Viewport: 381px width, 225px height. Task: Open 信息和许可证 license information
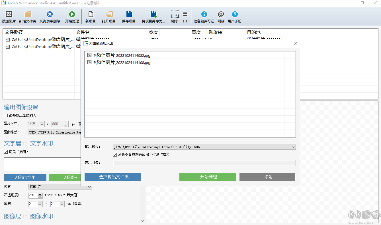click(204, 16)
